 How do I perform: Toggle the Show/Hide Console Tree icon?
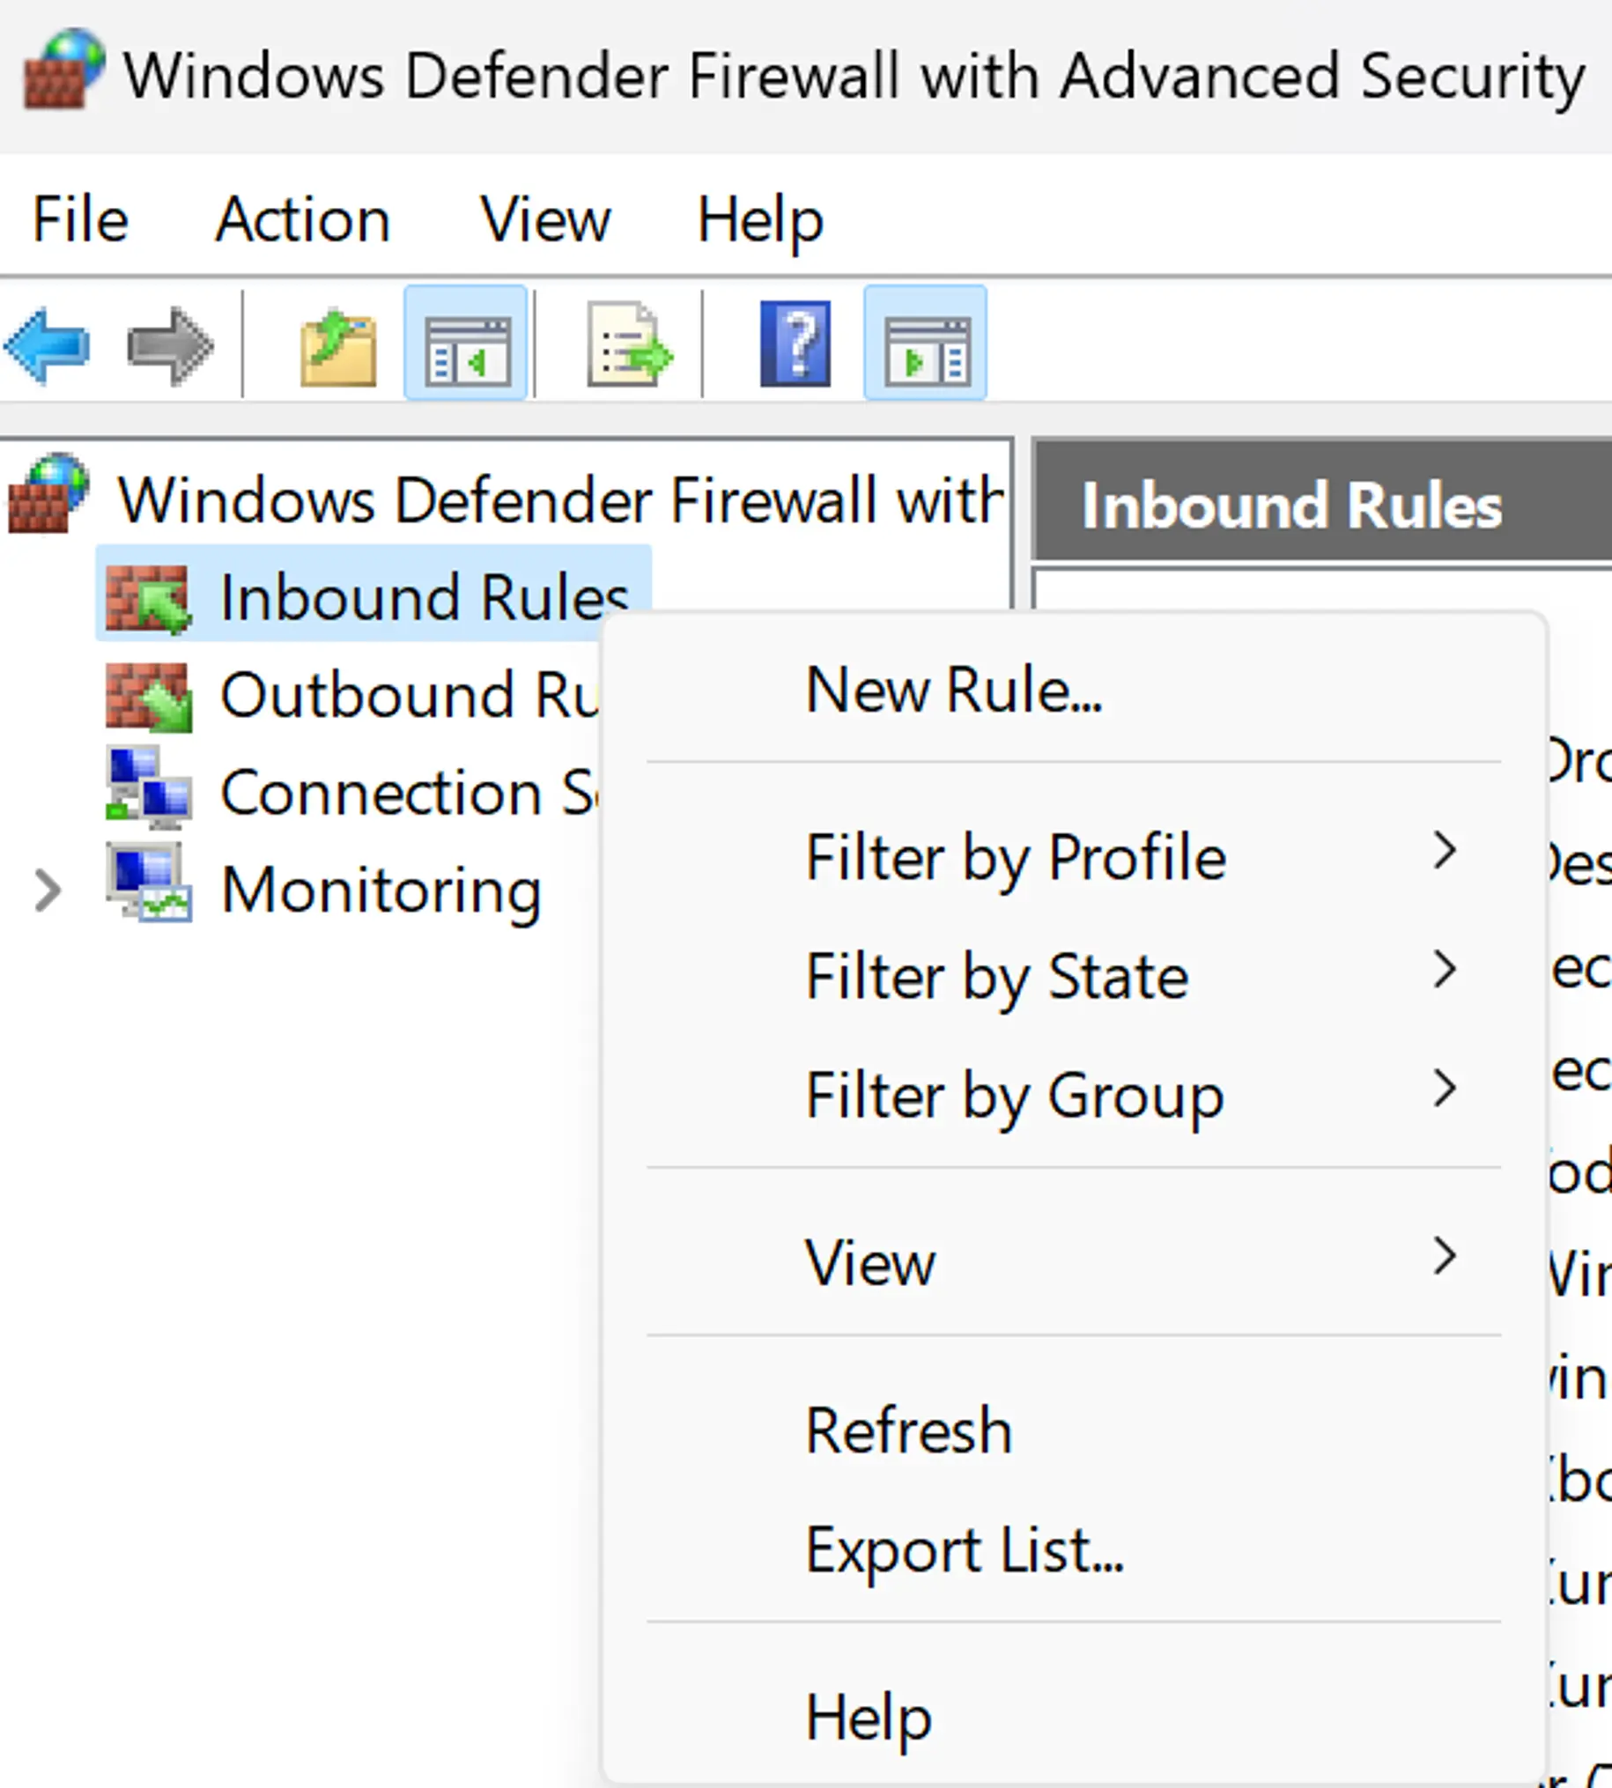click(x=467, y=344)
